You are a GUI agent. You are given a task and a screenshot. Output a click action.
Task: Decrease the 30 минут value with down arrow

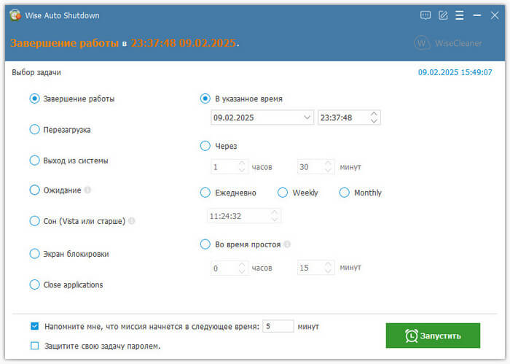328,171
